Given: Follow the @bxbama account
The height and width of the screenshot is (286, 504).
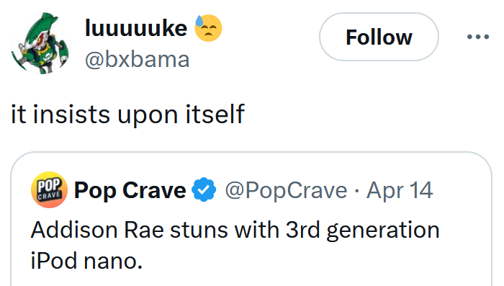Looking at the screenshot, I should (x=379, y=37).
